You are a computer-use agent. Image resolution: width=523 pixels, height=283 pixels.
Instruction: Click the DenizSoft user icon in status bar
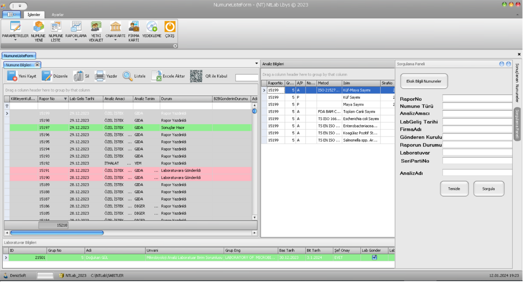click(5, 275)
